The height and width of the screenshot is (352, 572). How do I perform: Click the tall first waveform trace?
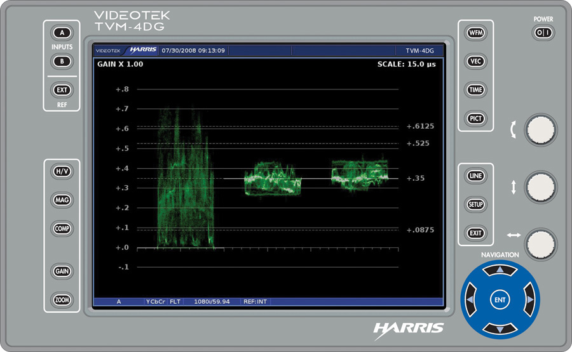tap(186, 178)
